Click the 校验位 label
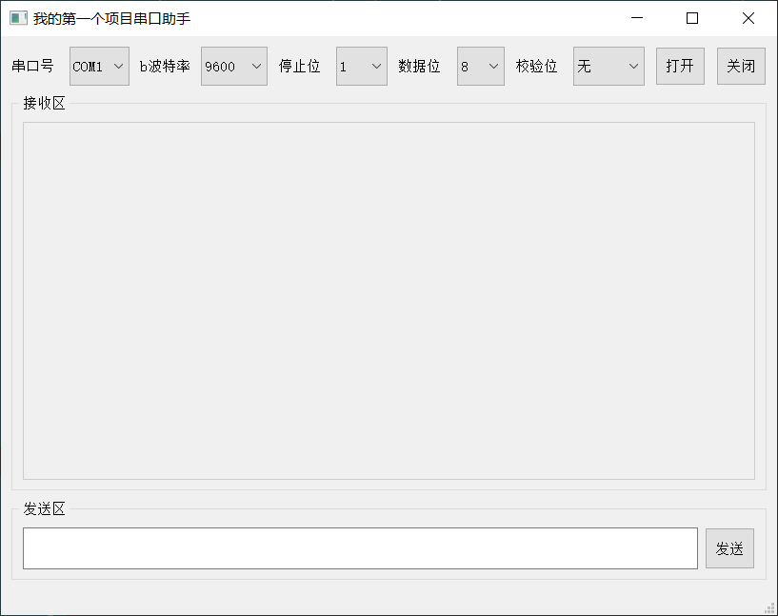The height and width of the screenshot is (616, 778). (x=536, y=66)
